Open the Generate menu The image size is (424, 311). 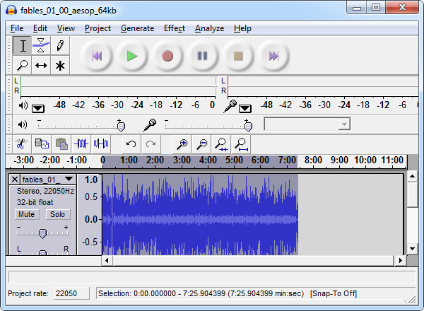(137, 28)
